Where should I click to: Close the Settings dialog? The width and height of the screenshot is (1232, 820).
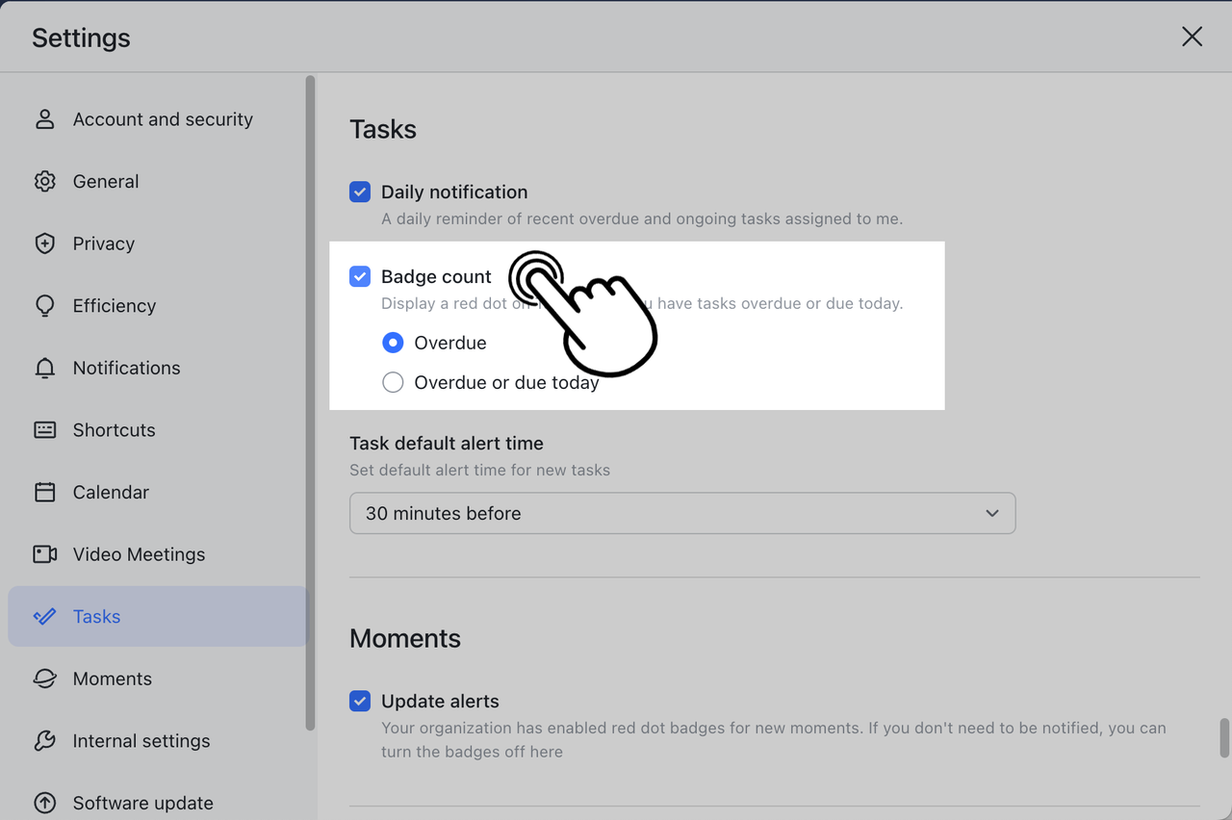[x=1192, y=36]
